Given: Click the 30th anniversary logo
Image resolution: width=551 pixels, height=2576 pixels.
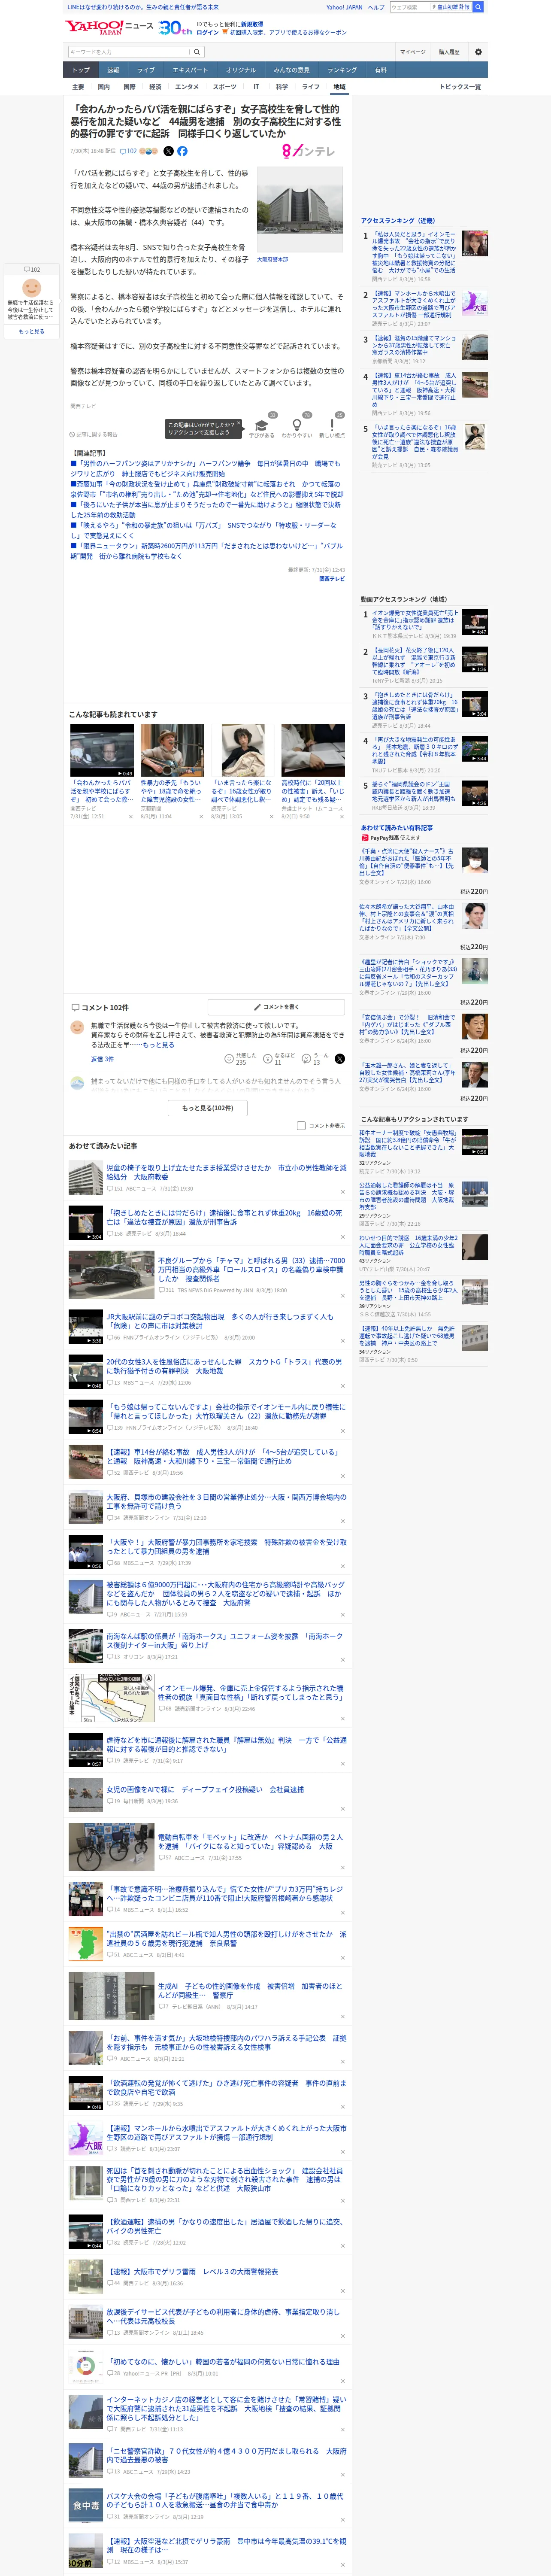Looking at the screenshot, I should tap(175, 27).
